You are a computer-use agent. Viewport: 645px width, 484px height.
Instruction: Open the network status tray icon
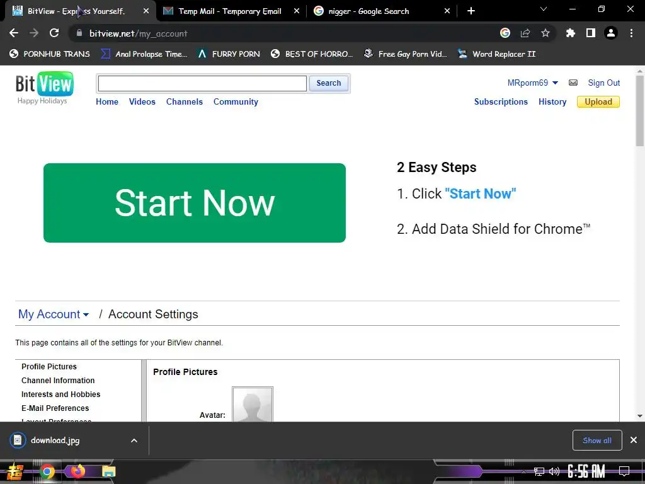pyautogui.click(x=539, y=471)
